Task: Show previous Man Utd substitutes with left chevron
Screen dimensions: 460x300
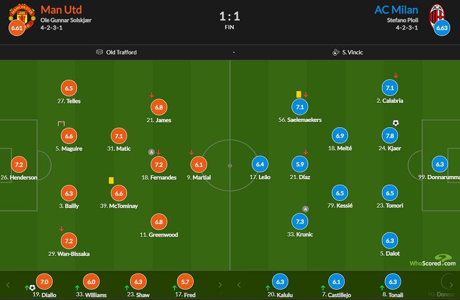Action: pyautogui.click(x=8, y=285)
